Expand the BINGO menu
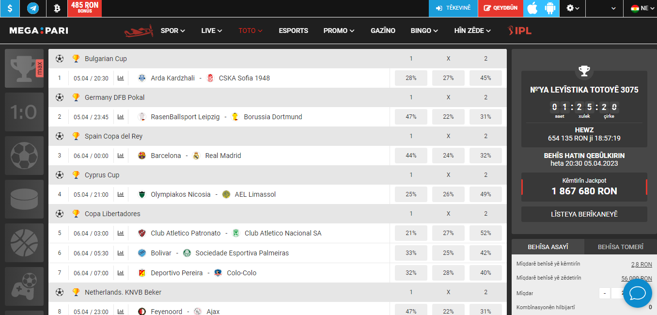657x315 pixels. click(x=424, y=31)
